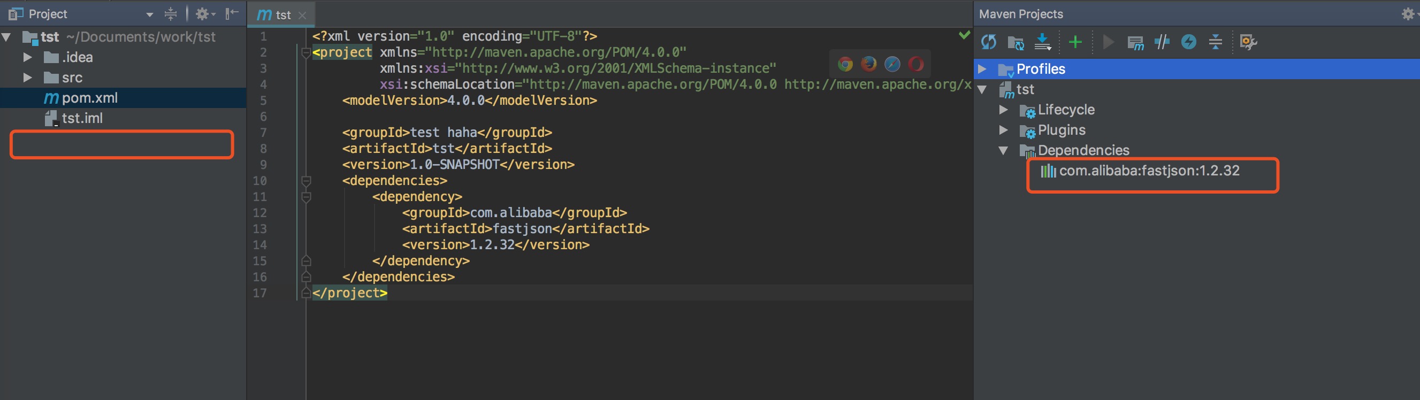
Task: Fold dependencies block at line 10
Action: point(306,181)
